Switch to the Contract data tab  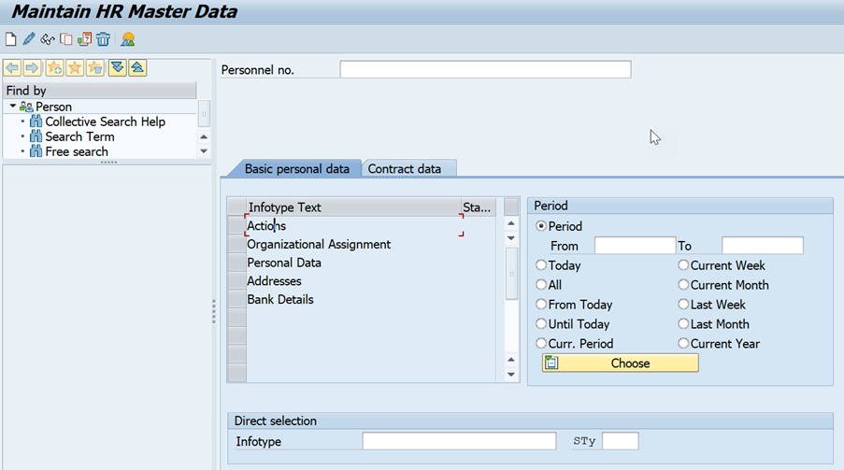(404, 169)
